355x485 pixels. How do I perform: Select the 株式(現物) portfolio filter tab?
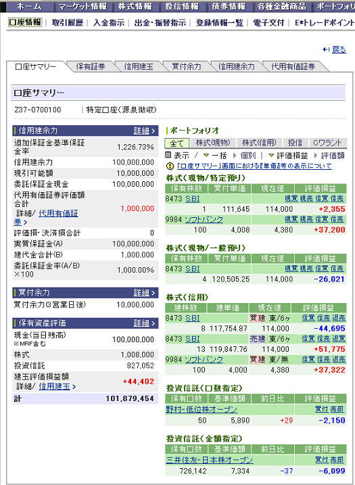tap(213, 143)
